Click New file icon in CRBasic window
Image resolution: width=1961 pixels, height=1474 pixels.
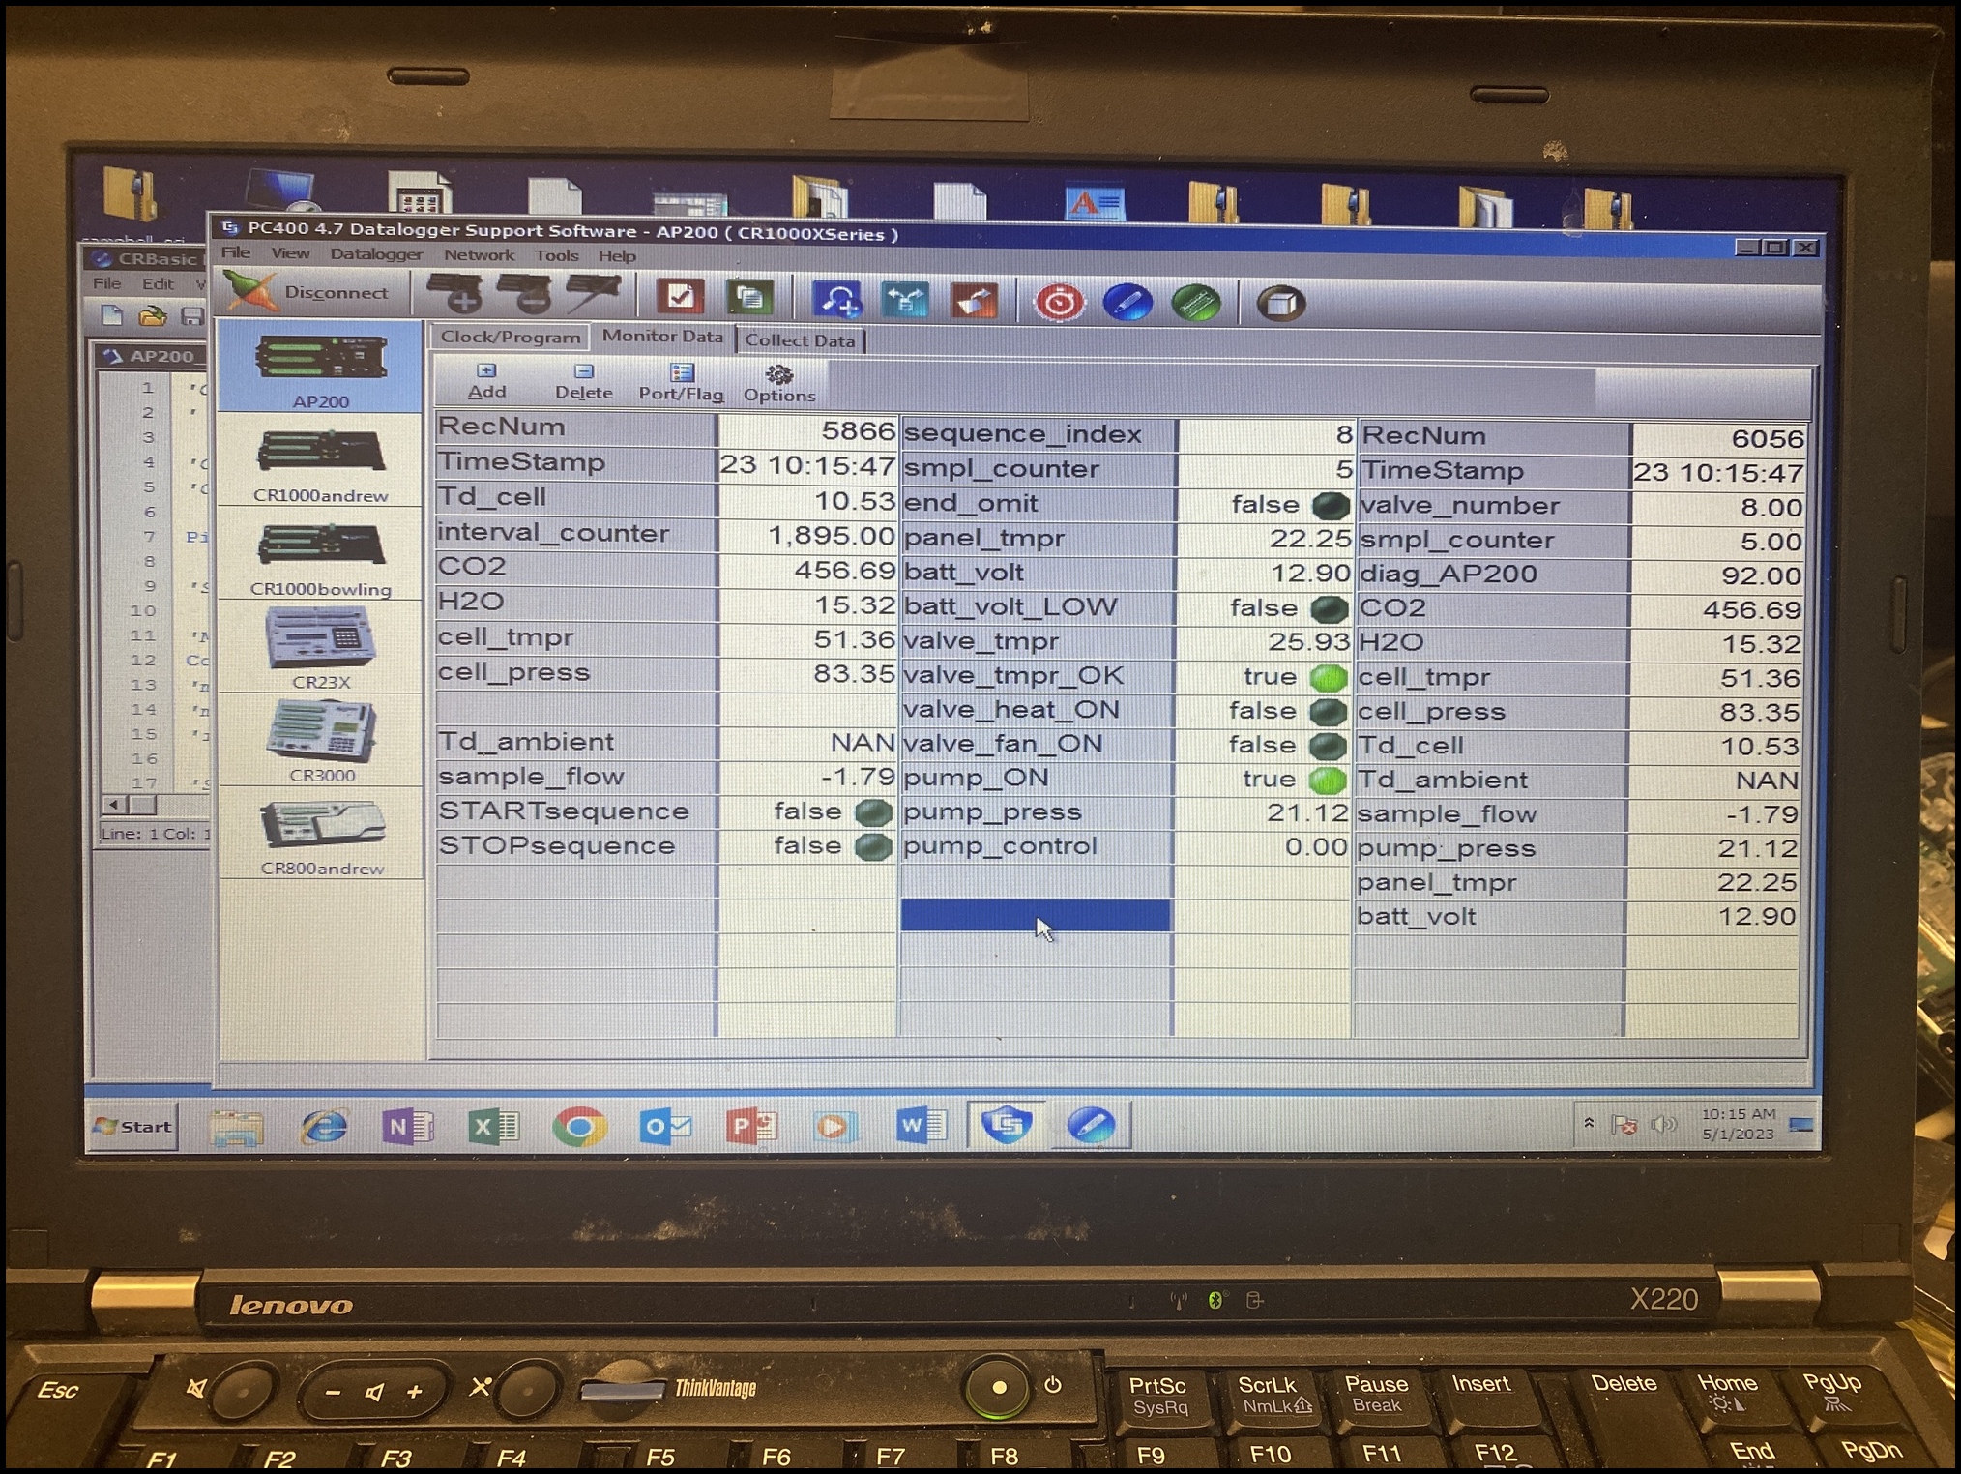112,315
